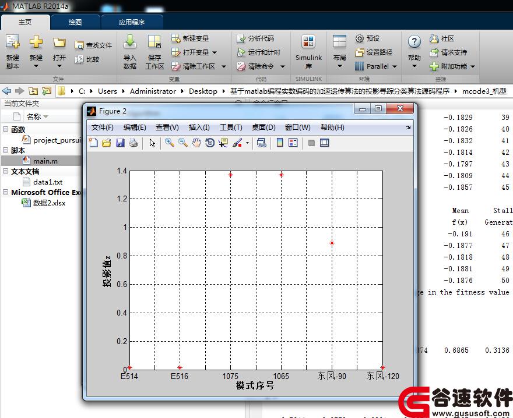Open the Parallel dropdown
This screenshot has width=513, height=418.
tap(395, 66)
